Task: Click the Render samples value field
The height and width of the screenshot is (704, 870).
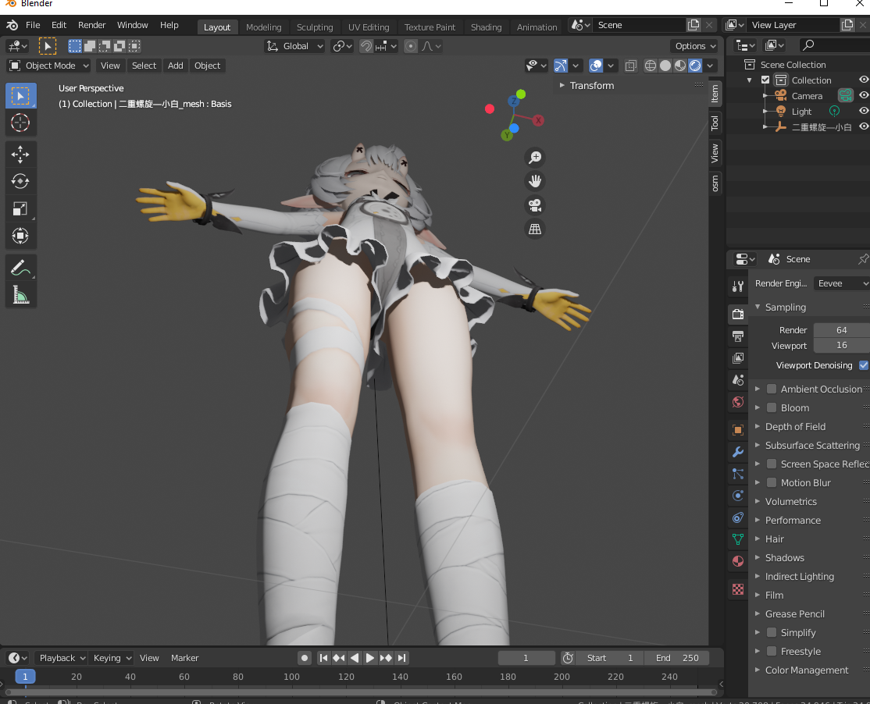Action: click(x=841, y=330)
